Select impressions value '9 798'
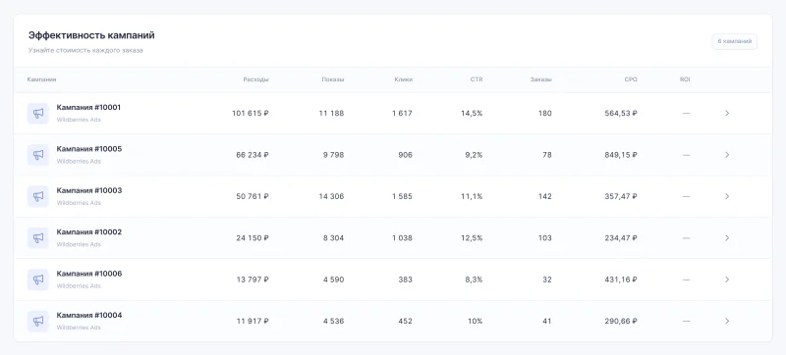 pos(333,155)
